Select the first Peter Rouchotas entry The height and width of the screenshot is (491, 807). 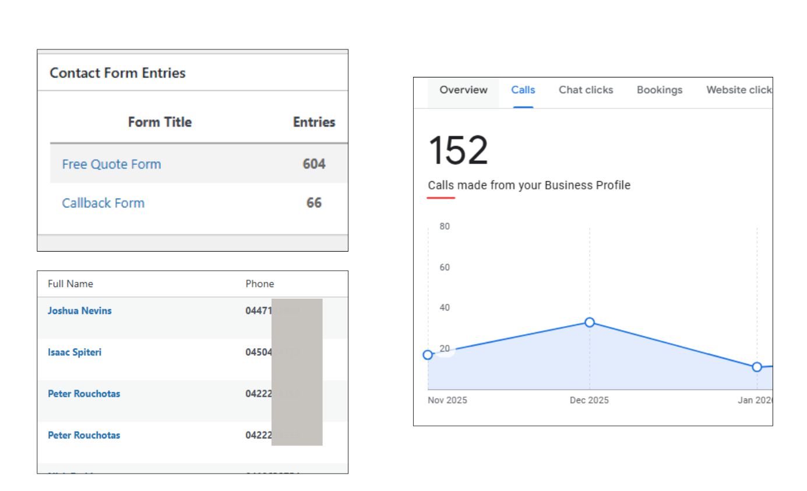click(x=84, y=394)
